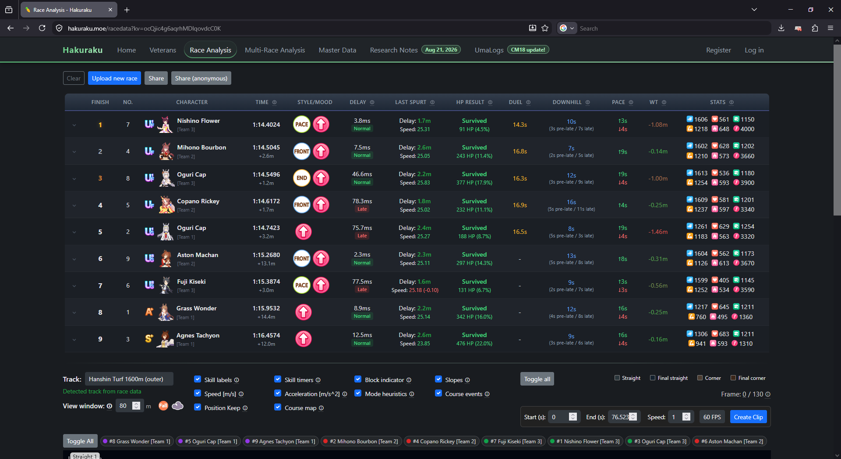Open the 60 FPS dropdown
The height and width of the screenshot is (459, 841).
(712, 417)
